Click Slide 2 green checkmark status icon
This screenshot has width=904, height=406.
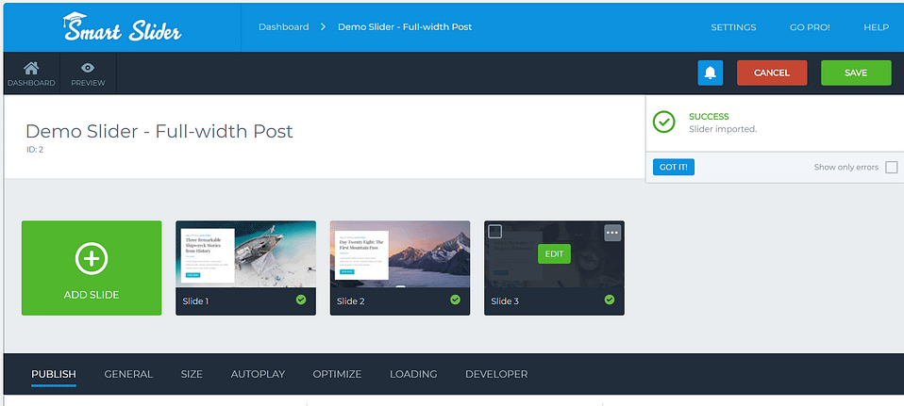(x=455, y=300)
